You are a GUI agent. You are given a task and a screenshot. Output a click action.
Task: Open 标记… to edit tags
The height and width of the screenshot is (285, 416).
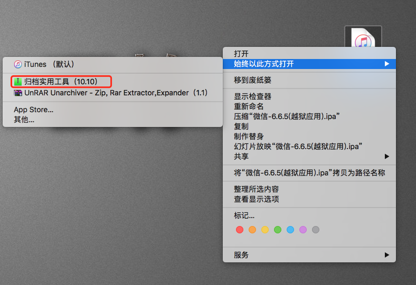click(x=309, y=215)
